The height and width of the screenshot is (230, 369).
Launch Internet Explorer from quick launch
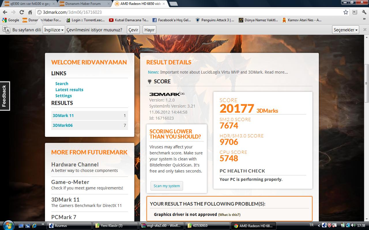(34, 226)
